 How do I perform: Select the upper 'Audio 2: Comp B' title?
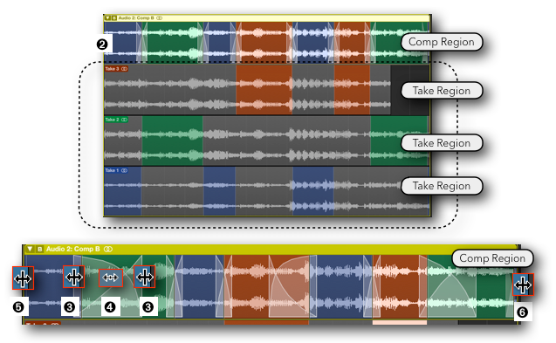[136, 17]
